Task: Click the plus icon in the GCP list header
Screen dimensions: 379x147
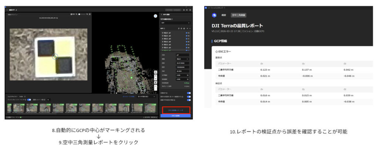Action: click(x=187, y=28)
